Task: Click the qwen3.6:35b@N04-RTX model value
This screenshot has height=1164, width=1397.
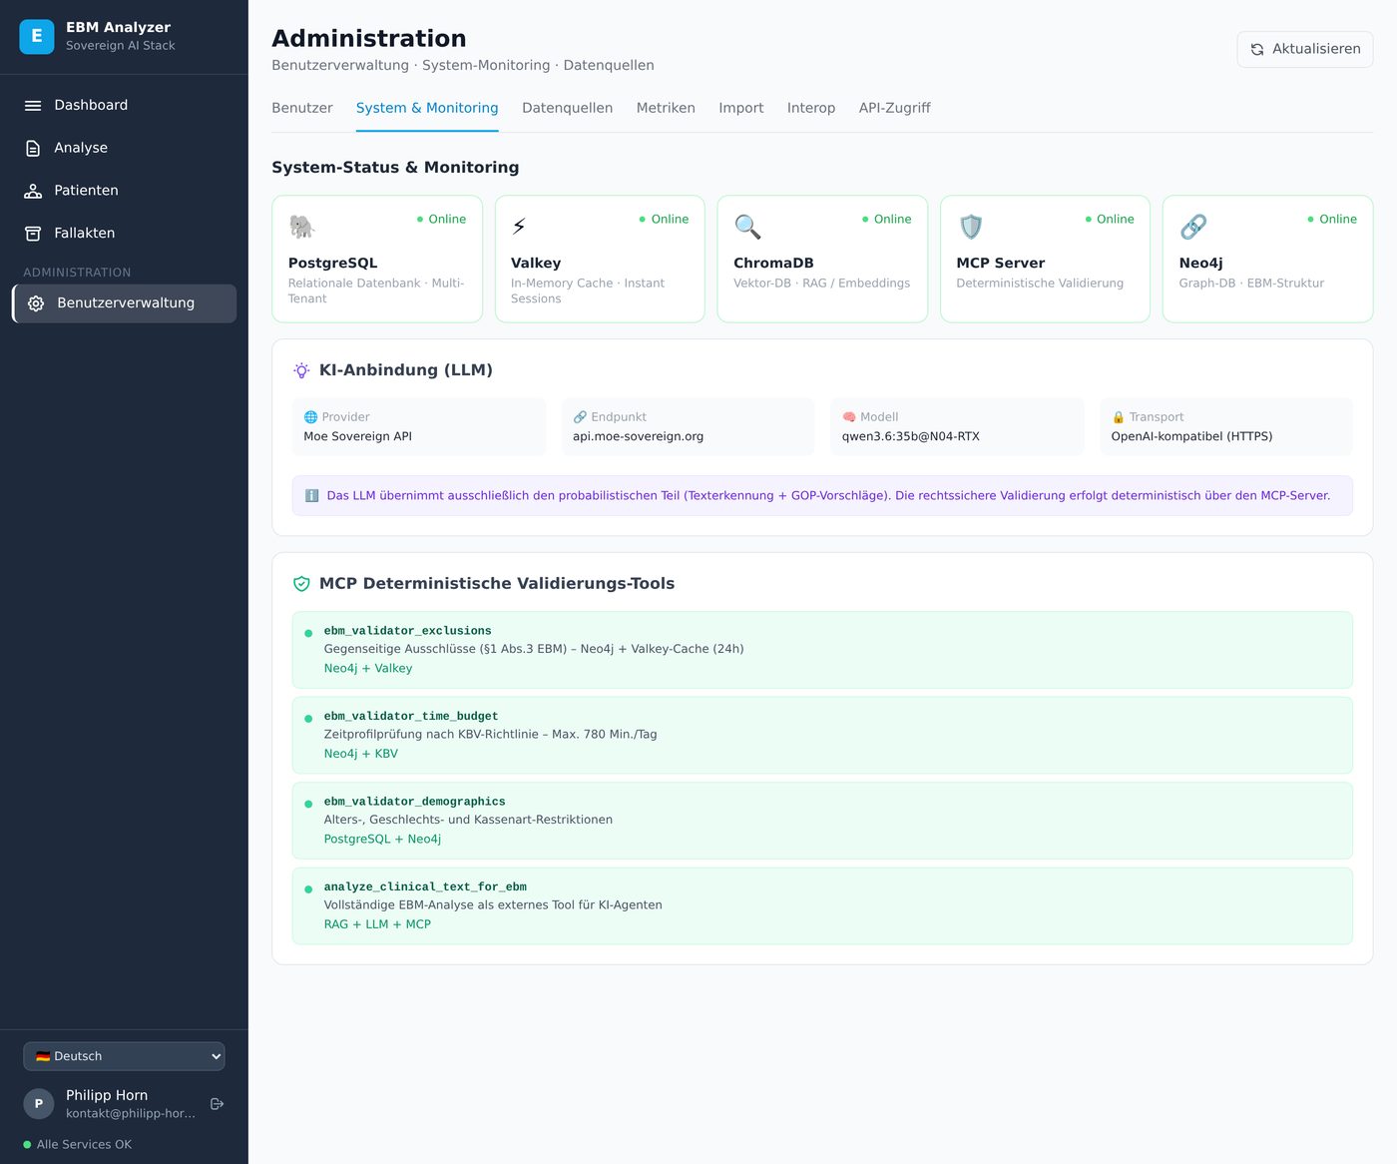Action: click(910, 436)
